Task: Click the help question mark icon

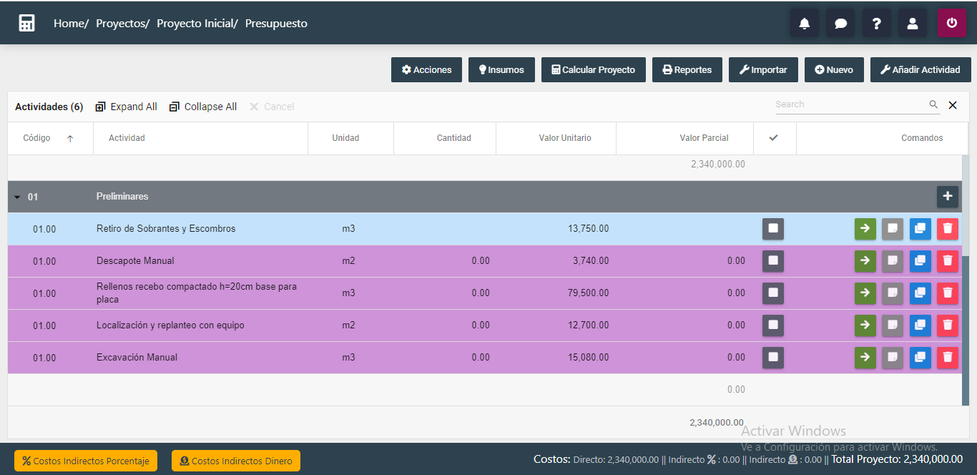Action: click(x=876, y=23)
